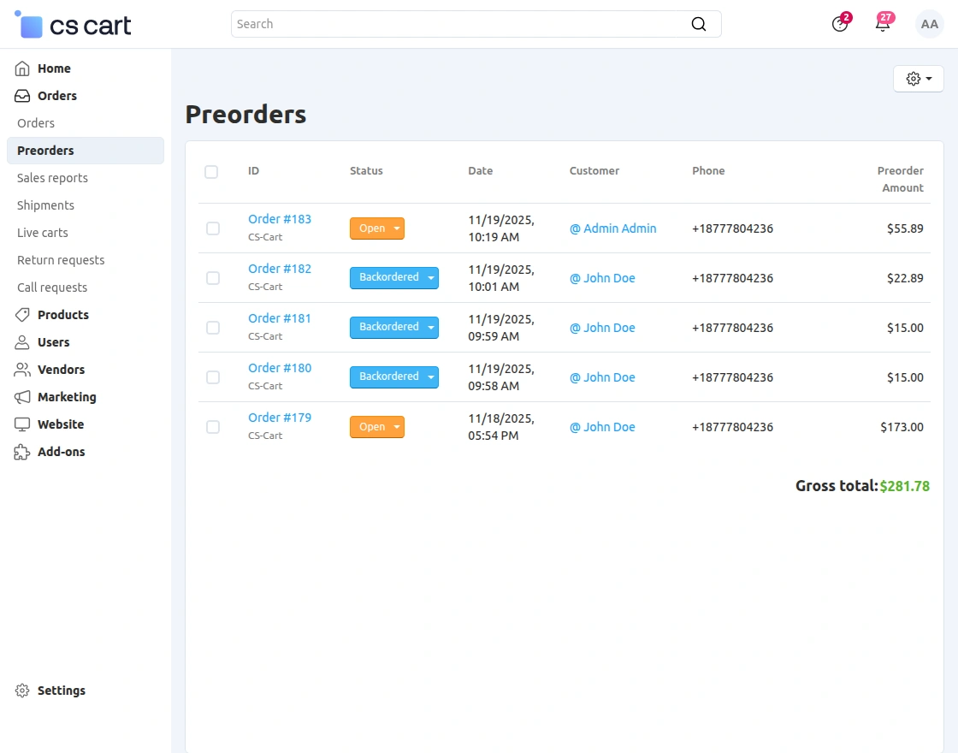Click the Add-ons puzzle icon

[22, 452]
